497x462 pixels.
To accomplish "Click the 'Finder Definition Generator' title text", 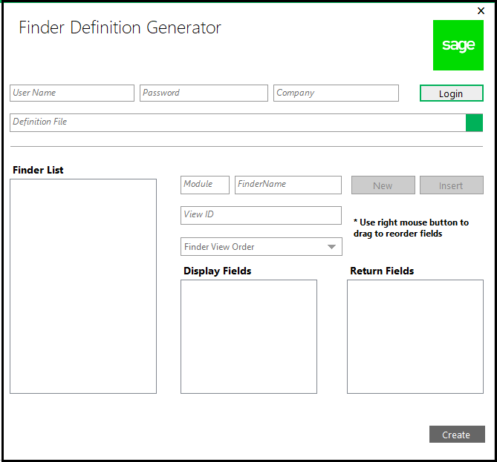I will point(120,27).
